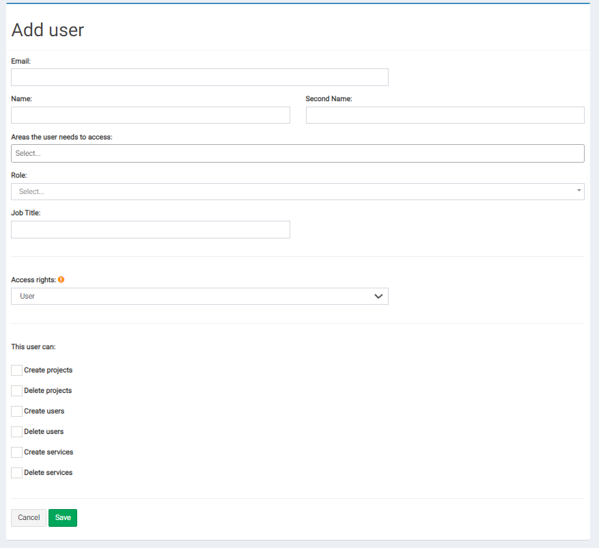
Task: Click the Job Title text field
Action: pyautogui.click(x=150, y=230)
